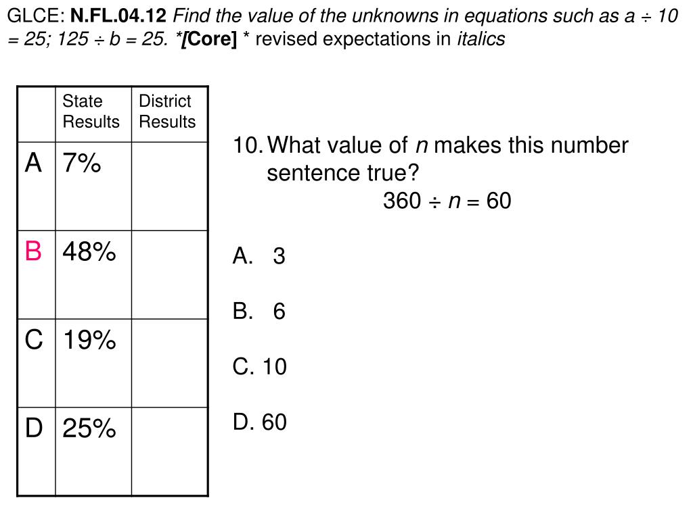Click the question number 10 text
693x519 pixels.
(248, 145)
